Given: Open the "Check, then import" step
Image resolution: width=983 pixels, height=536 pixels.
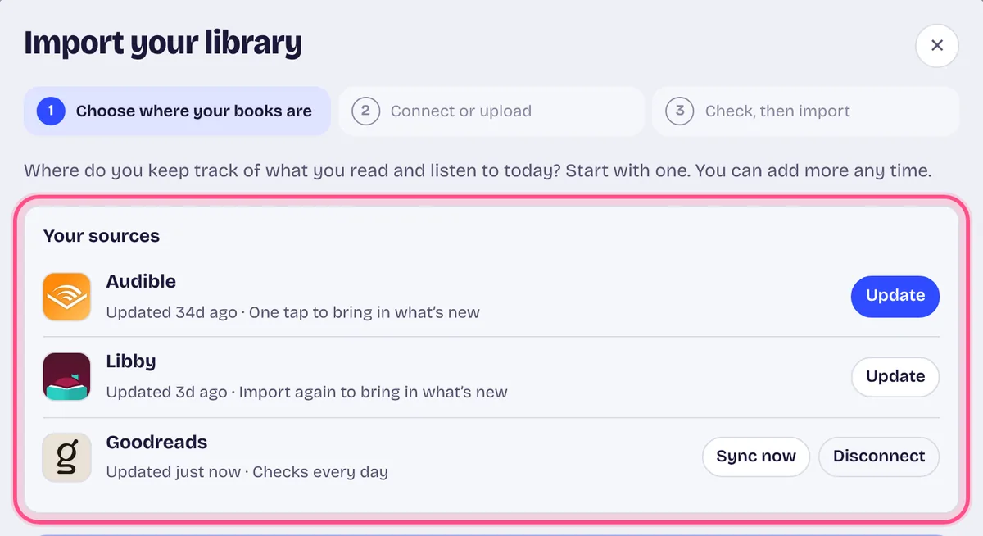Looking at the screenshot, I should click(x=806, y=111).
